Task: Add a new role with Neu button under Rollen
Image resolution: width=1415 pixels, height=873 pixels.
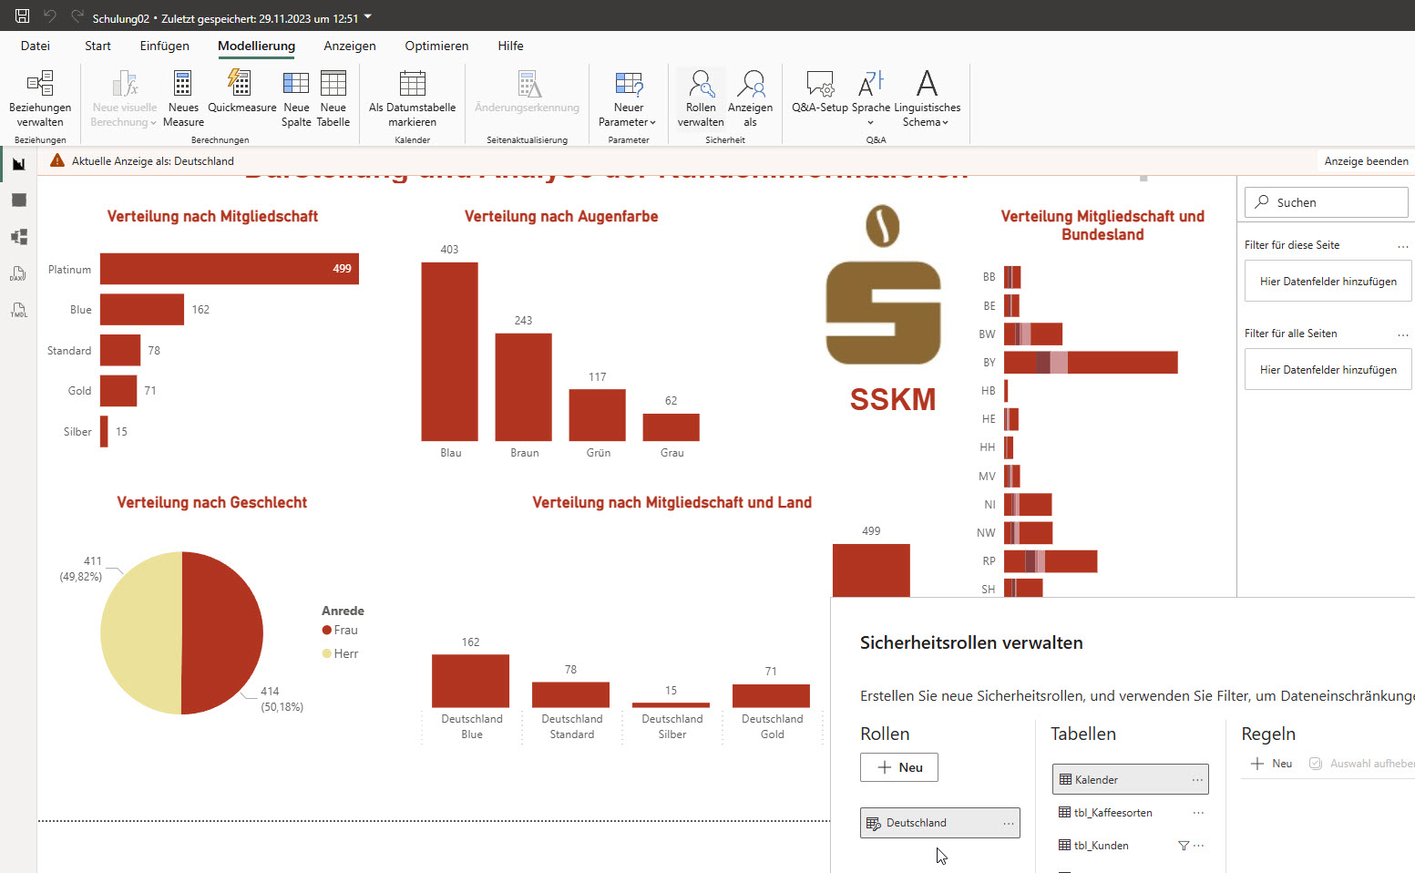Action: [x=898, y=767]
